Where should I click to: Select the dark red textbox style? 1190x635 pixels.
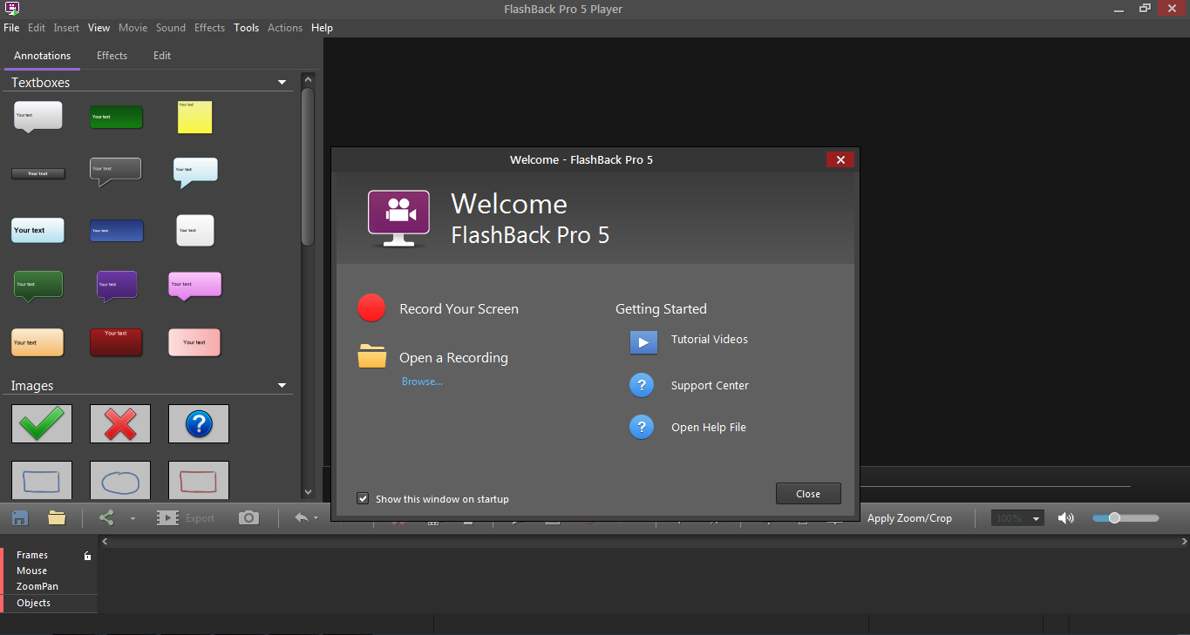point(116,342)
